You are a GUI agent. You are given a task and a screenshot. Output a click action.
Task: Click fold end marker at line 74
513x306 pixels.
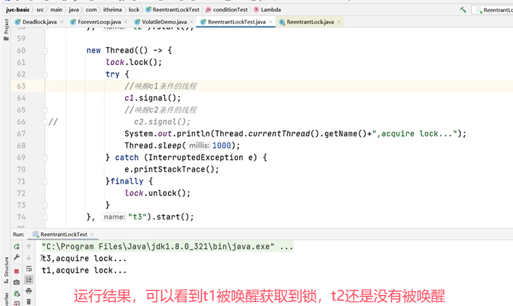[x=45, y=217]
